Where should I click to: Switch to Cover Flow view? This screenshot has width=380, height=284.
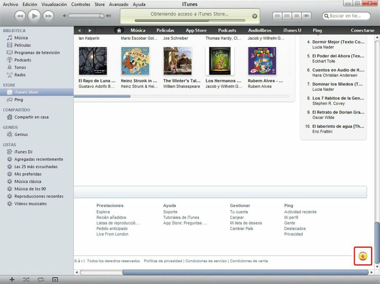[x=307, y=16]
